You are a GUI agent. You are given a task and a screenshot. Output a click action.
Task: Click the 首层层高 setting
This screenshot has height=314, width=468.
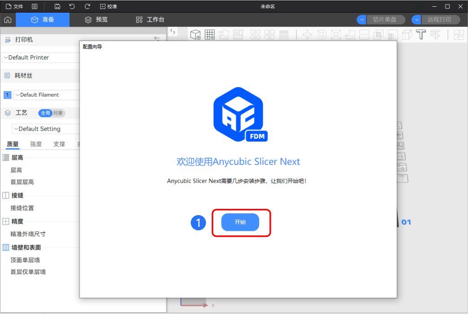pos(22,182)
